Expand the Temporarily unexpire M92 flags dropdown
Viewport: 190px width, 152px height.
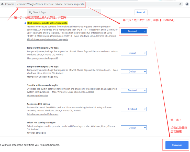tap(133, 53)
